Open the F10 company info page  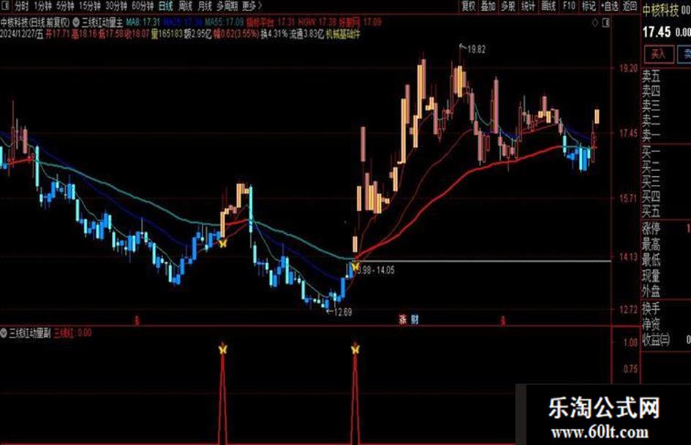[x=569, y=6]
